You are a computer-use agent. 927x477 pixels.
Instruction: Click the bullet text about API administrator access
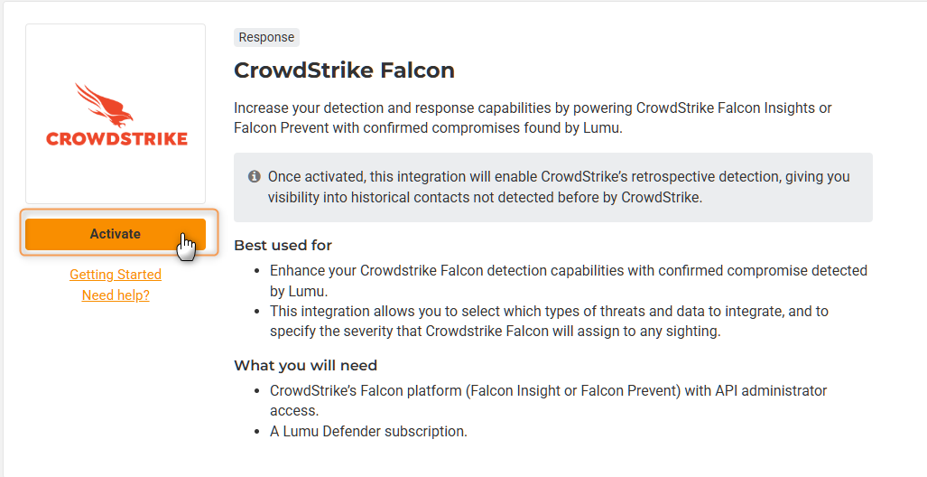click(x=548, y=400)
